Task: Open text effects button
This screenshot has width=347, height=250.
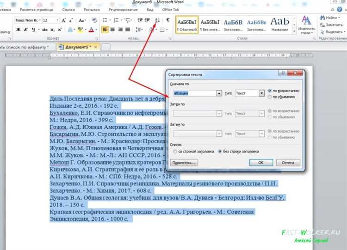Action: coord(70,30)
